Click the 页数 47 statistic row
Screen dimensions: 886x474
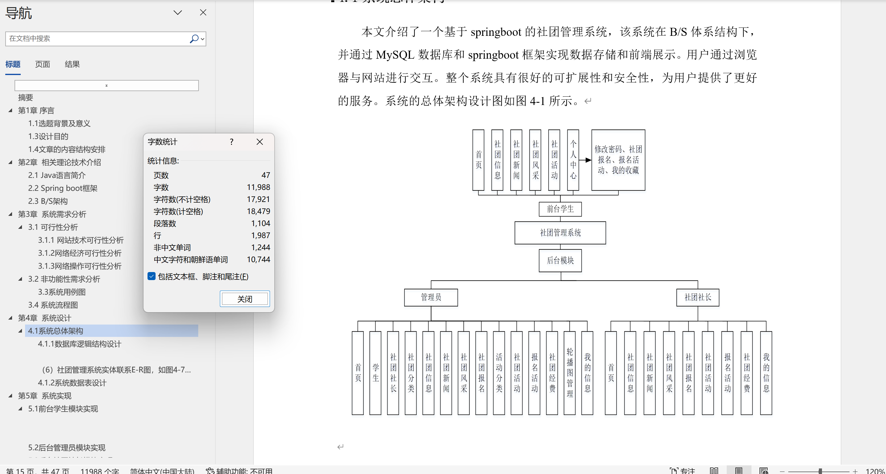[212, 175]
